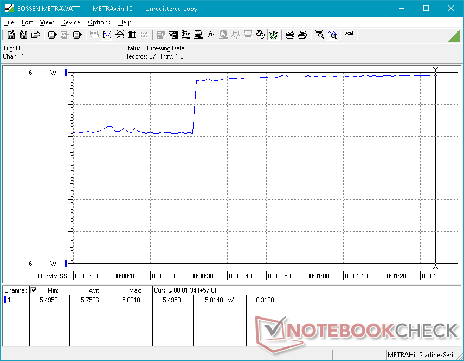Click the blue upper Y-axis scale marker
This screenshot has height=361, width=464.
[x=66, y=72]
